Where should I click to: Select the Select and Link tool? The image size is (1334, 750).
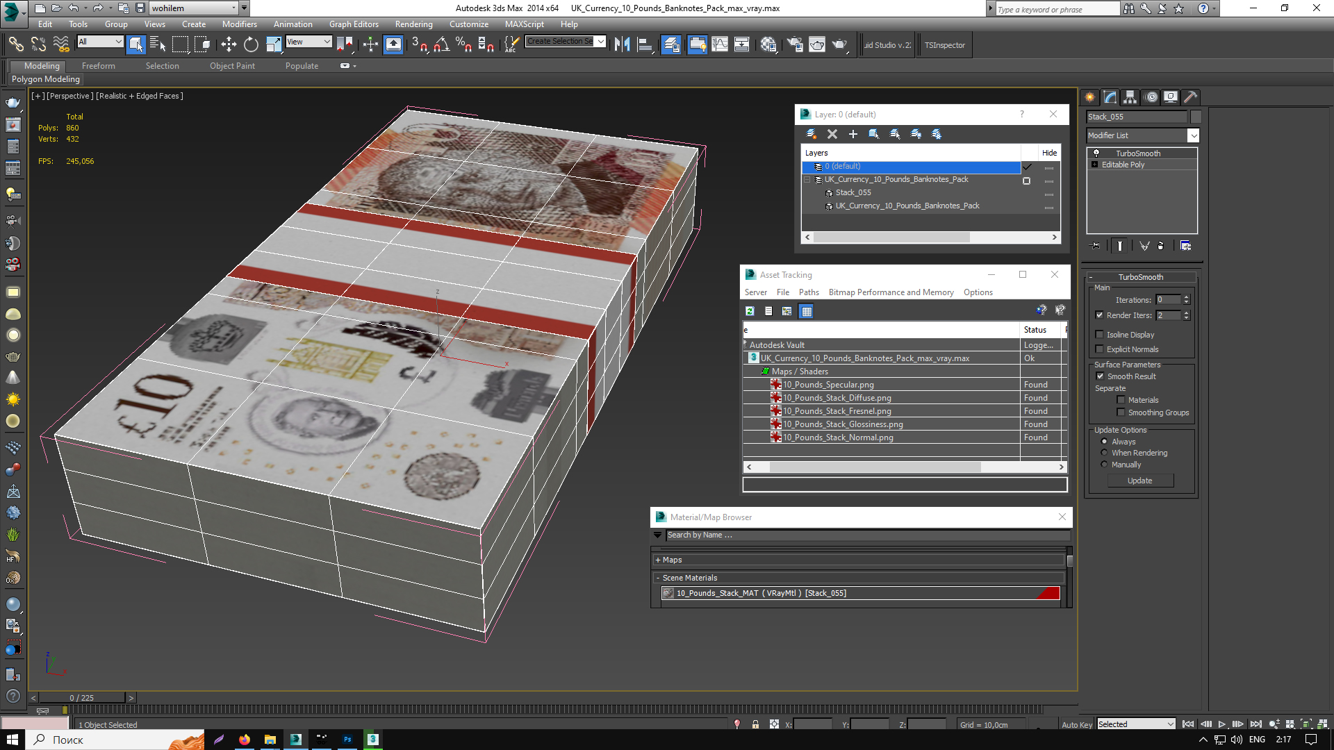[x=15, y=44]
